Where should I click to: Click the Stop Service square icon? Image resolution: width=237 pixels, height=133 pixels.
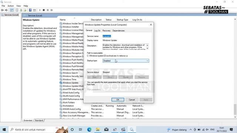pos(44,10)
